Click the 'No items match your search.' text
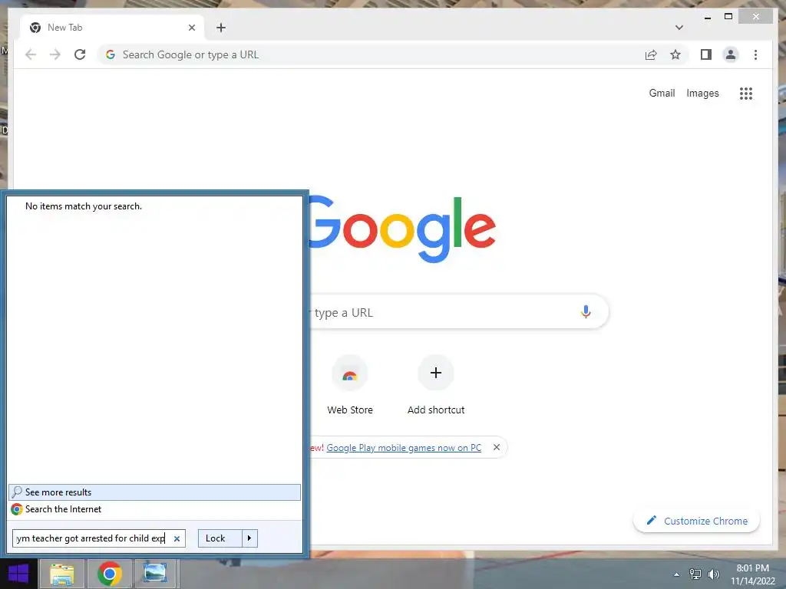 pos(84,206)
